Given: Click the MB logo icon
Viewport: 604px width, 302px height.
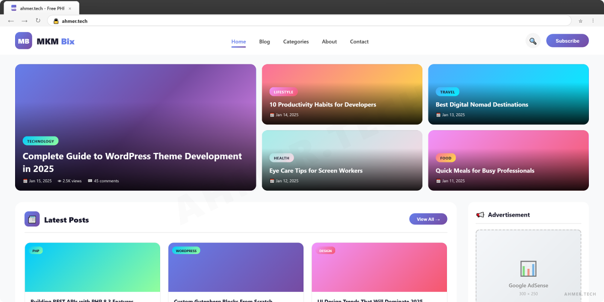Looking at the screenshot, I should point(24,41).
